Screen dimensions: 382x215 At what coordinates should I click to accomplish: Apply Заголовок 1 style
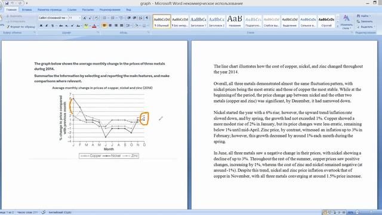(198, 21)
